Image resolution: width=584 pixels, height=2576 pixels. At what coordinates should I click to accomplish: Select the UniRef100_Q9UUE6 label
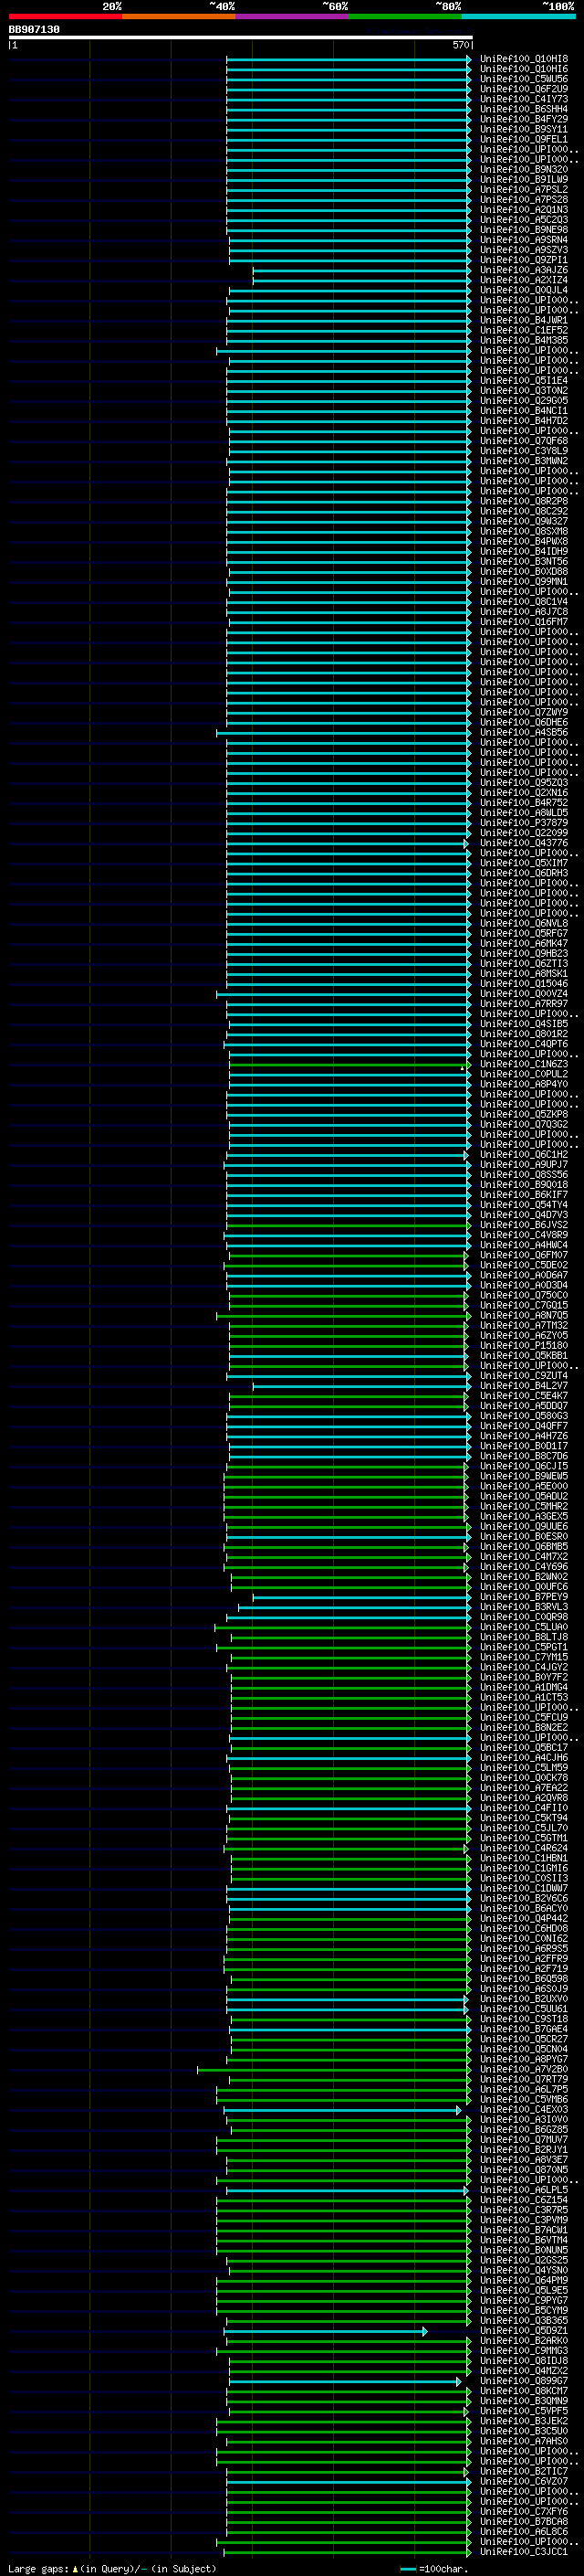click(524, 1526)
